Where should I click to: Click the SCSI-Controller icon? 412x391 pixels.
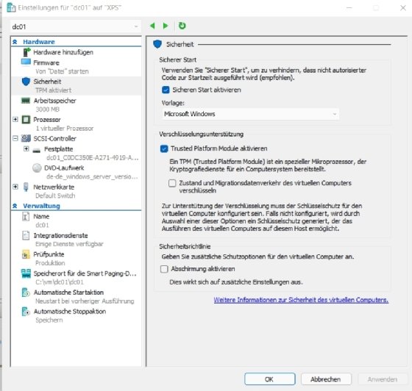point(26,138)
